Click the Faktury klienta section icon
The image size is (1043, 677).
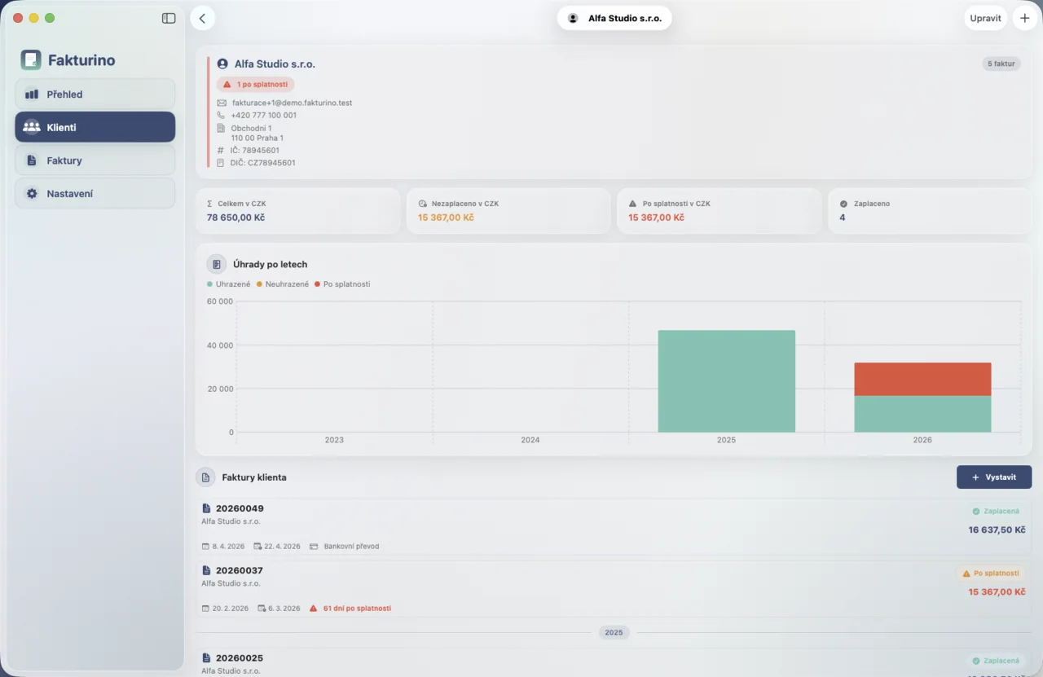206,477
